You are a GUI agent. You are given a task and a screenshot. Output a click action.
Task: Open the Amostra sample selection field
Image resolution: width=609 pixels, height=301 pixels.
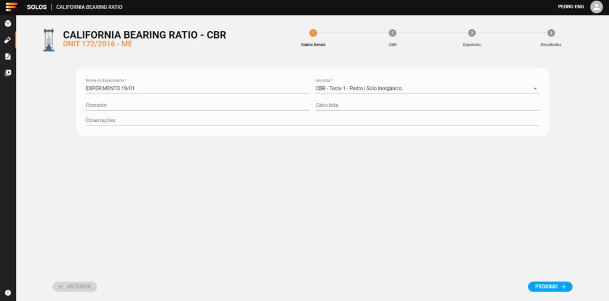point(422,89)
